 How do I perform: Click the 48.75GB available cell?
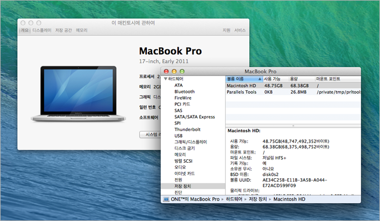[273, 86]
